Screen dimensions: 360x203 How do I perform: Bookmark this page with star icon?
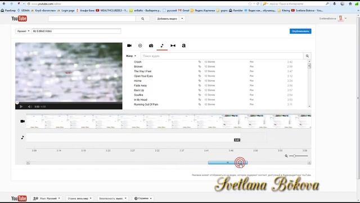(x=250, y=4)
